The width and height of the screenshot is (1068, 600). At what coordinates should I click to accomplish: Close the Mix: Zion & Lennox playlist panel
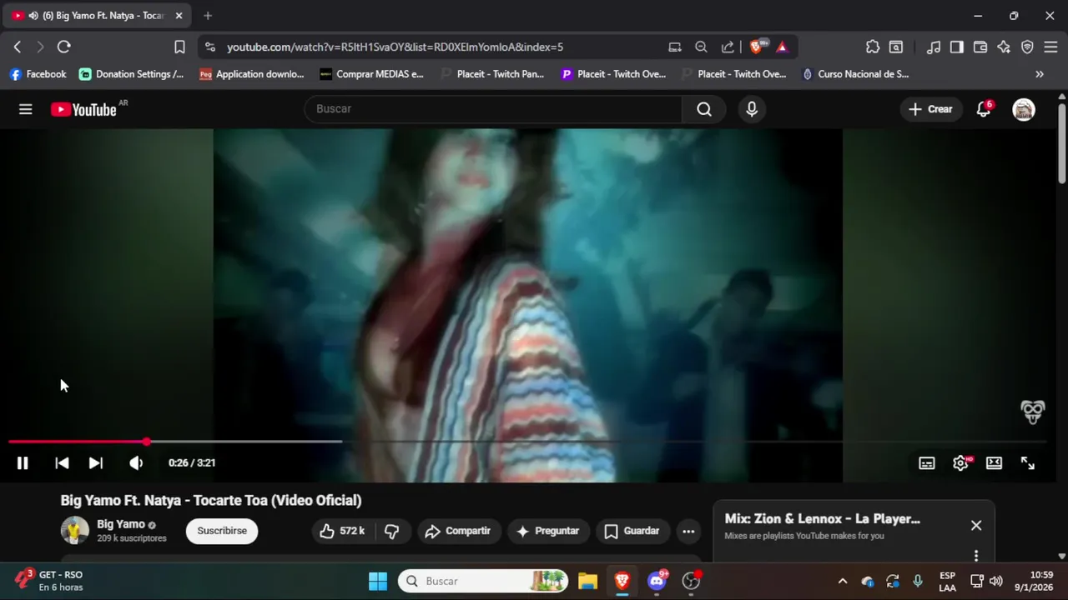click(x=976, y=526)
